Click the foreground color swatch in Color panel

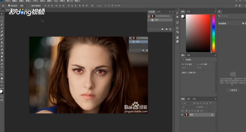point(183,16)
